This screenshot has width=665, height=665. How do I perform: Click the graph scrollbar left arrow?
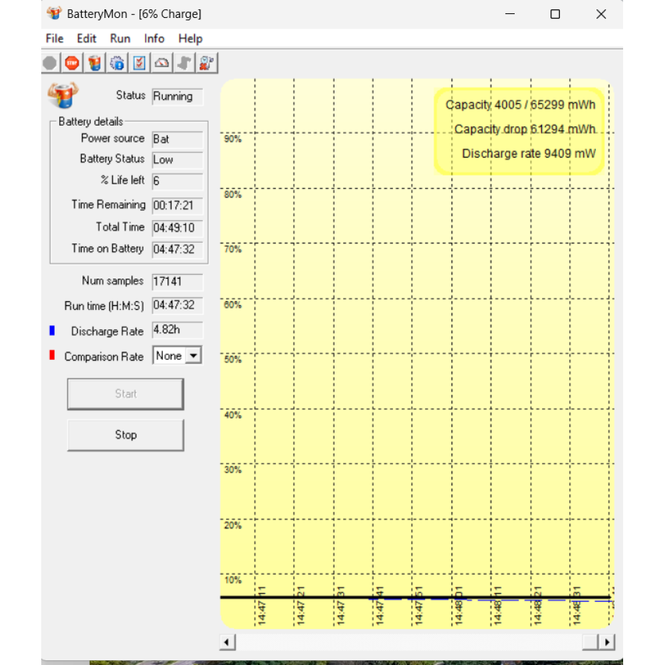tap(227, 642)
